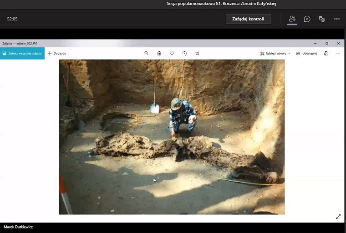Rotate the photo
This screenshot has height=233, width=346.
(184, 53)
